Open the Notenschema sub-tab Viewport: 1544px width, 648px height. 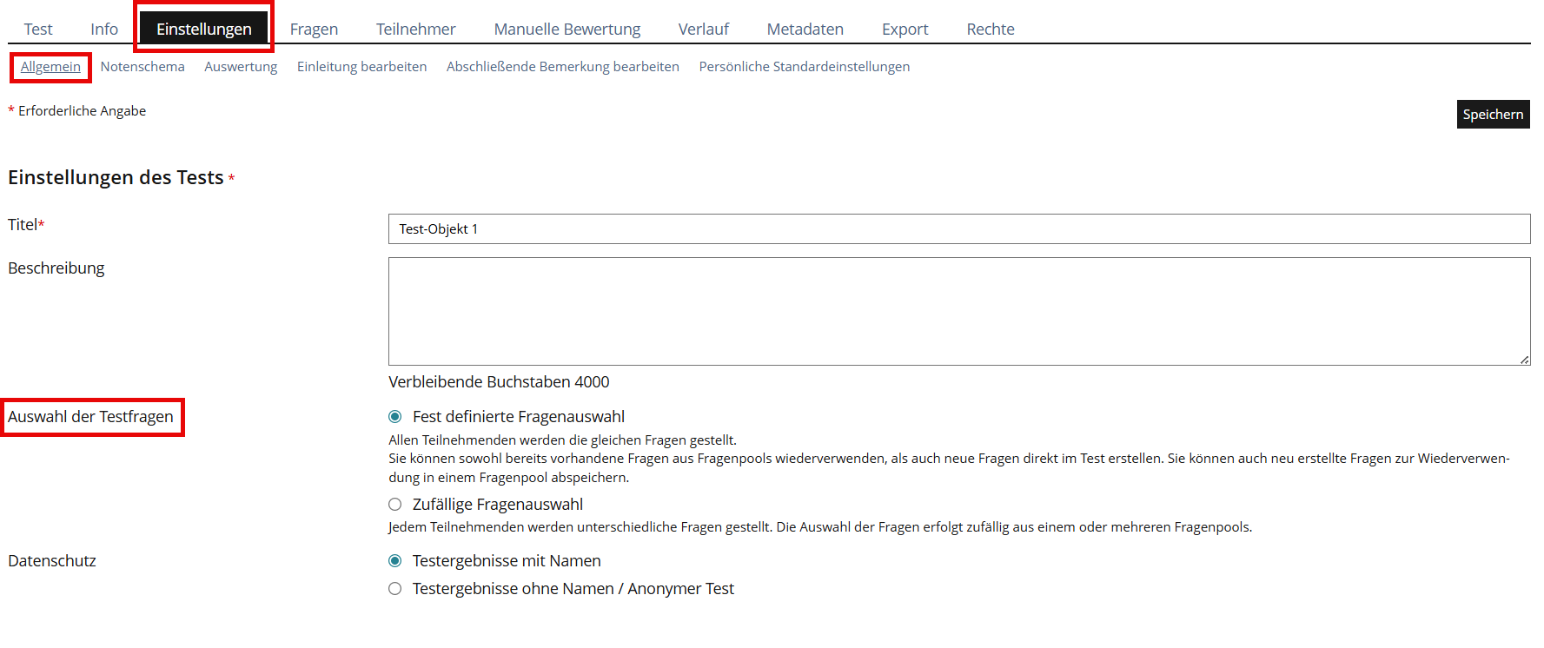coord(142,67)
